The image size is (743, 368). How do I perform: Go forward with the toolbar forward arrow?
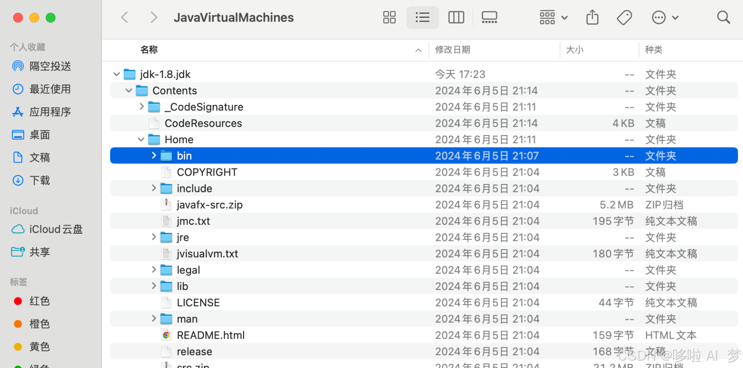coord(154,17)
